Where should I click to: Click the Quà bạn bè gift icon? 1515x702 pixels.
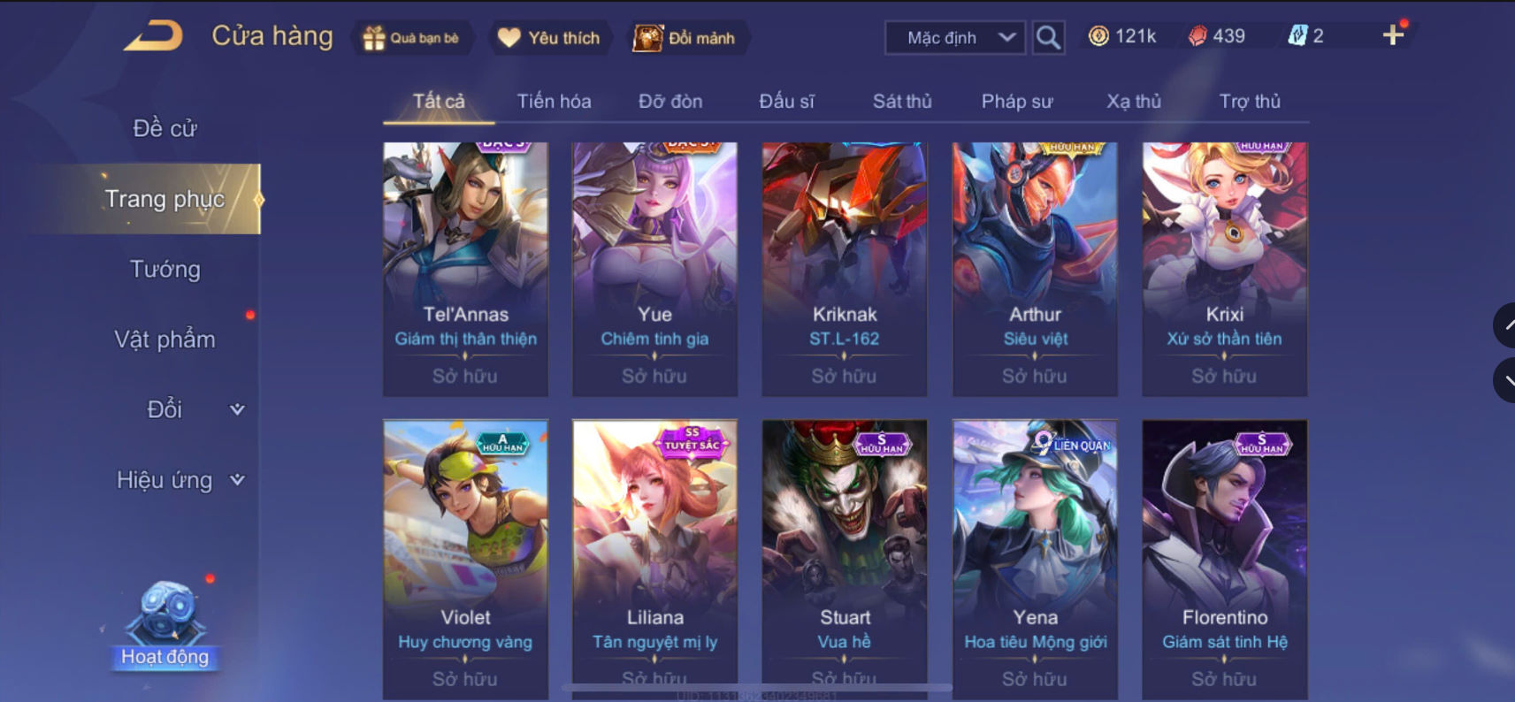(374, 38)
